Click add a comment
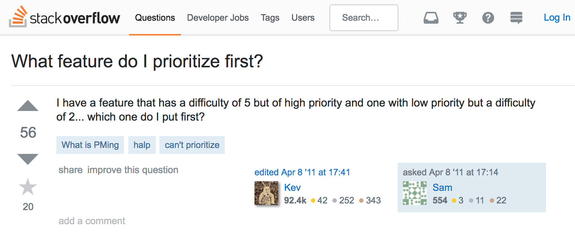The height and width of the screenshot is (236, 575). point(92,221)
